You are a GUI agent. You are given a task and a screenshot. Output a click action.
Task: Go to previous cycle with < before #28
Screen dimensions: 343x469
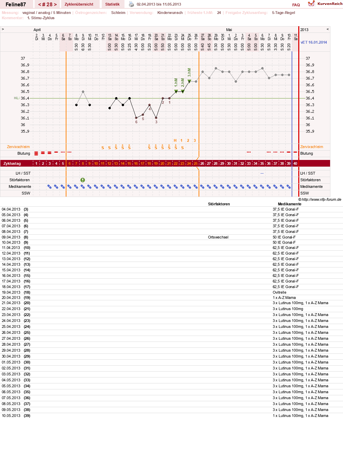click(x=40, y=5)
